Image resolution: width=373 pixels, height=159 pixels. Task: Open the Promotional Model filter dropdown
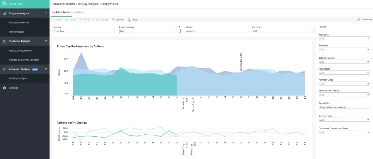(344, 95)
